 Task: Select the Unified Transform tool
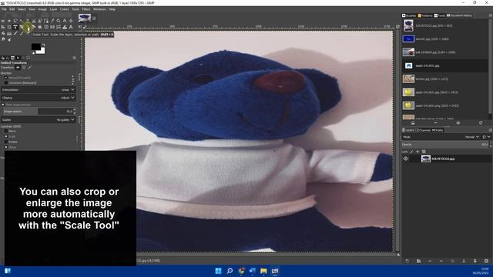tap(15, 27)
